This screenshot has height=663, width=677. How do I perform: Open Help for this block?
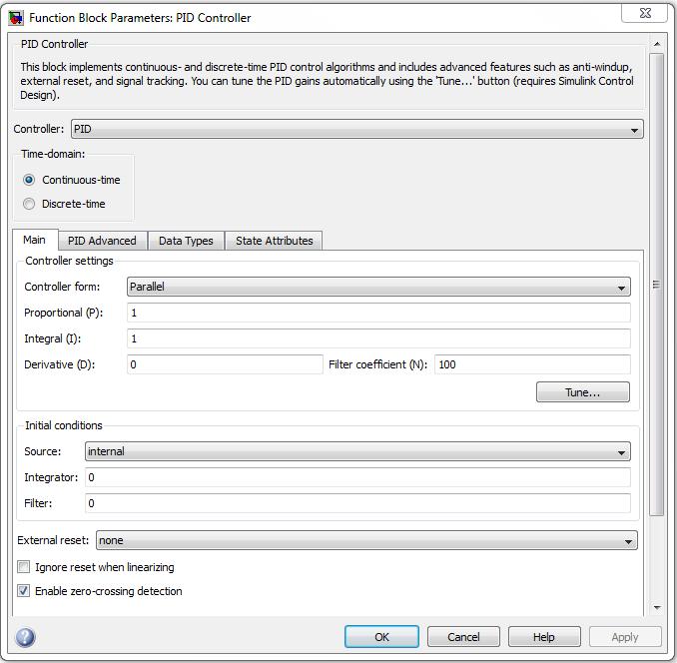(544, 637)
